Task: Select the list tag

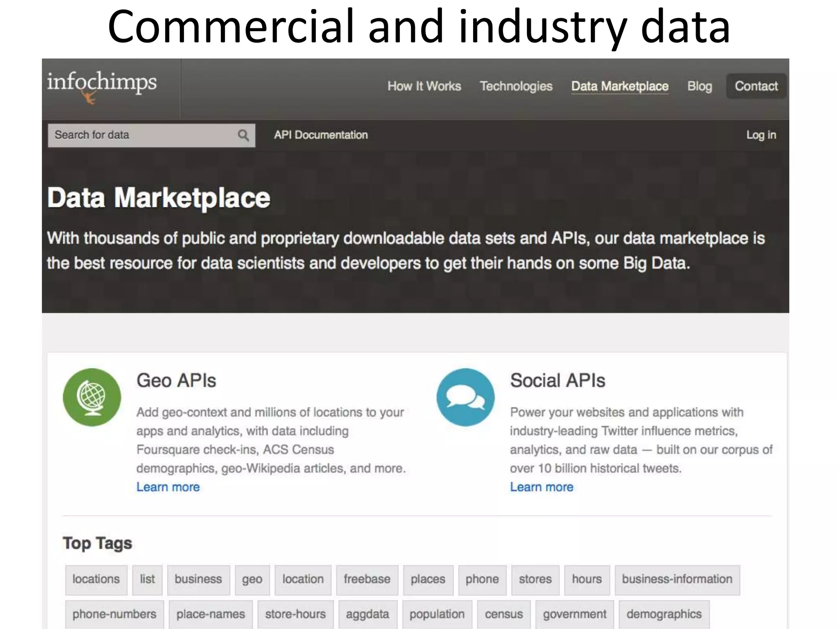Action: 147,580
